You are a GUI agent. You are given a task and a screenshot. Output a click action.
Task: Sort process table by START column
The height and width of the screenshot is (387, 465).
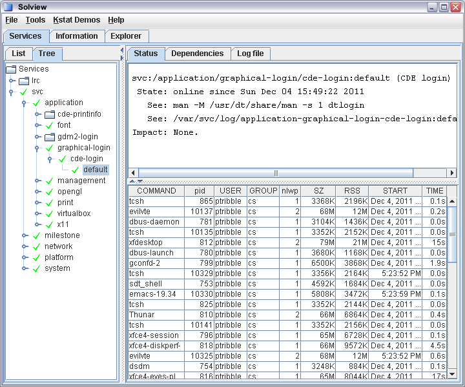(395, 191)
